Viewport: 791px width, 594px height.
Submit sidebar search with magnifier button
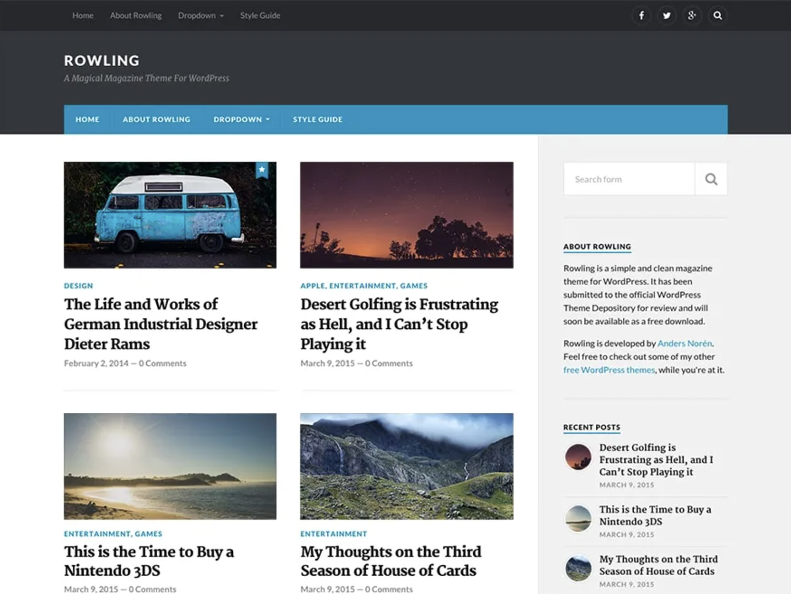click(711, 179)
